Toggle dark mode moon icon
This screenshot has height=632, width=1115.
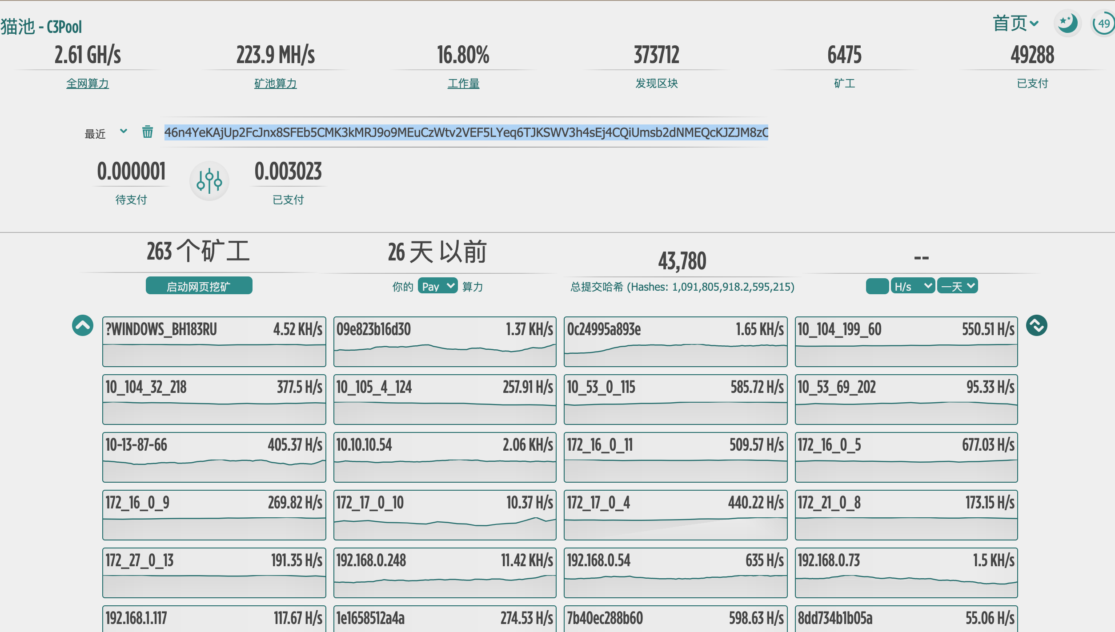pyautogui.click(x=1067, y=23)
